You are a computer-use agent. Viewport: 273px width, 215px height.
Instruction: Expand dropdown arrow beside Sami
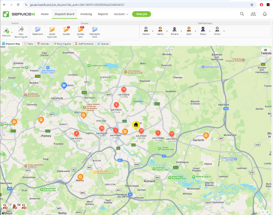click(196, 31)
